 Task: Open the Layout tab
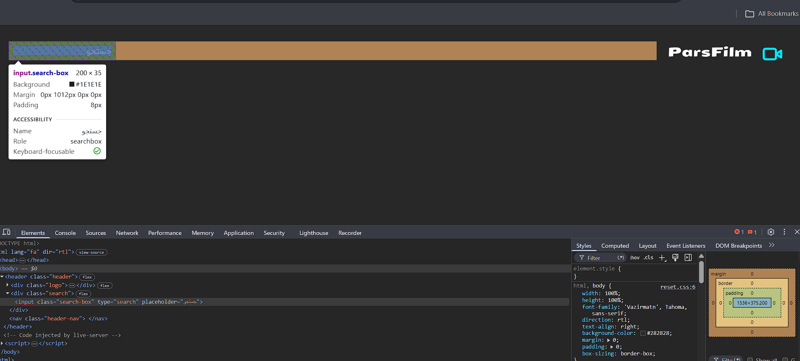pos(648,246)
